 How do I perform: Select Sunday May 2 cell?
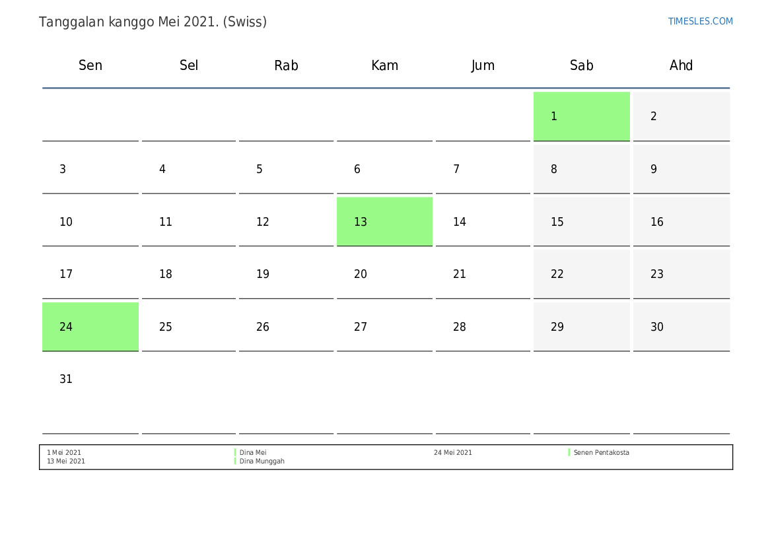[681, 116]
